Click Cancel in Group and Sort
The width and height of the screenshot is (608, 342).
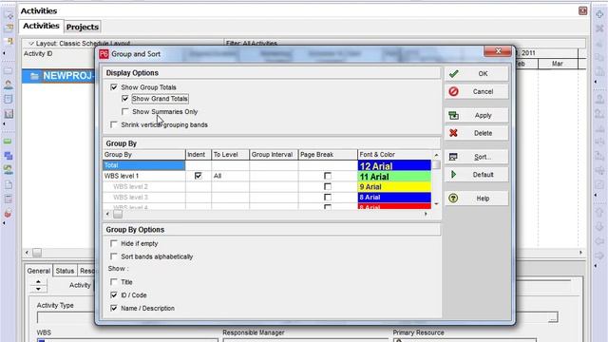(477, 91)
